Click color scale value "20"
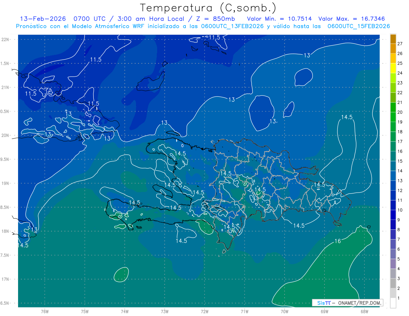This screenshot has width=409, height=316. pos(400,112)
